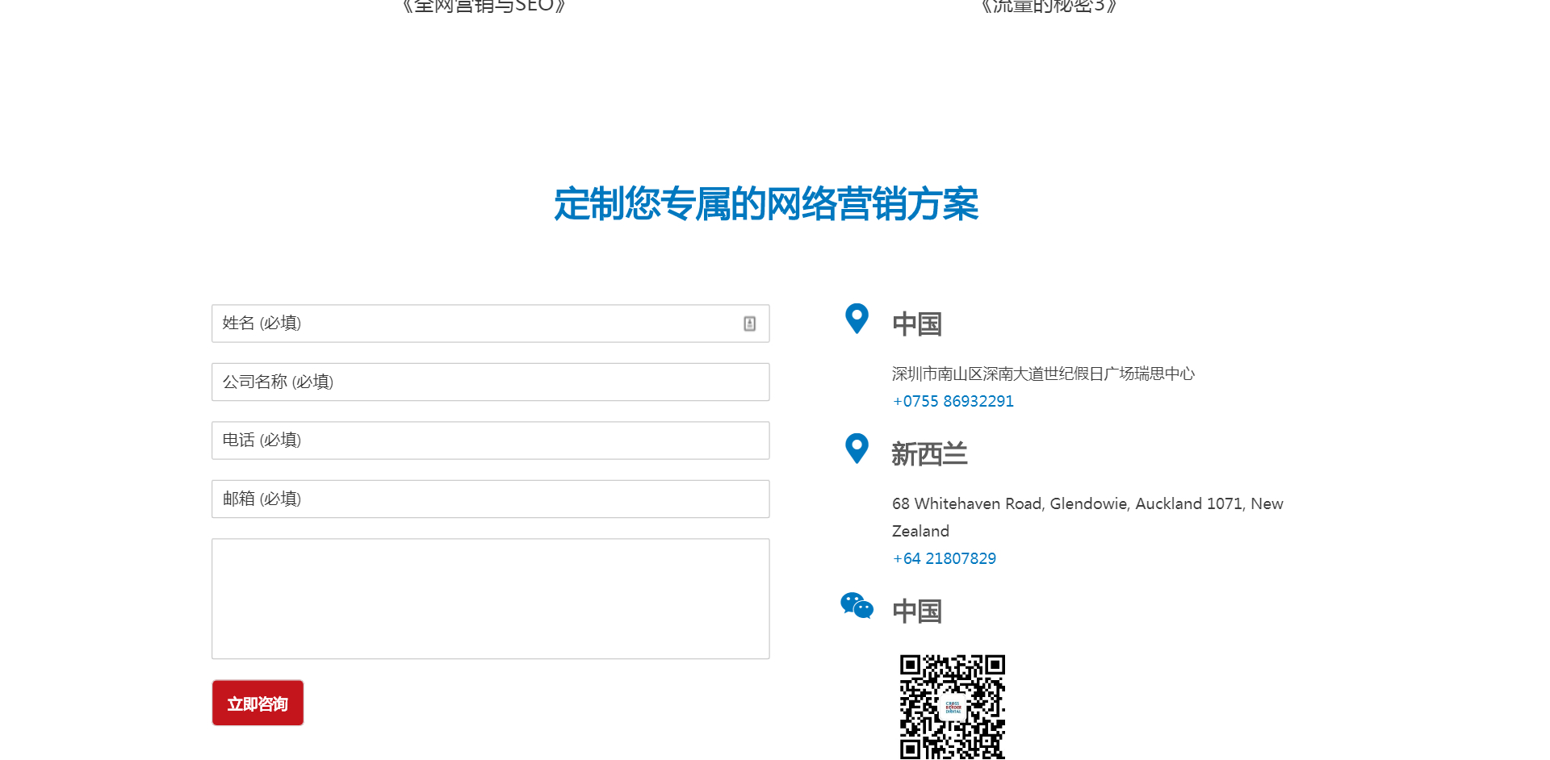Click the 定制您专属的网络营销方案 heading
This screenshot has width=1550, height=760.
coord(766,204)
